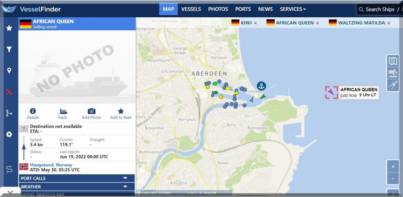Click the vessel Details info icon
The width and height of the screenshot is (403, 197).
pos(33,111)
